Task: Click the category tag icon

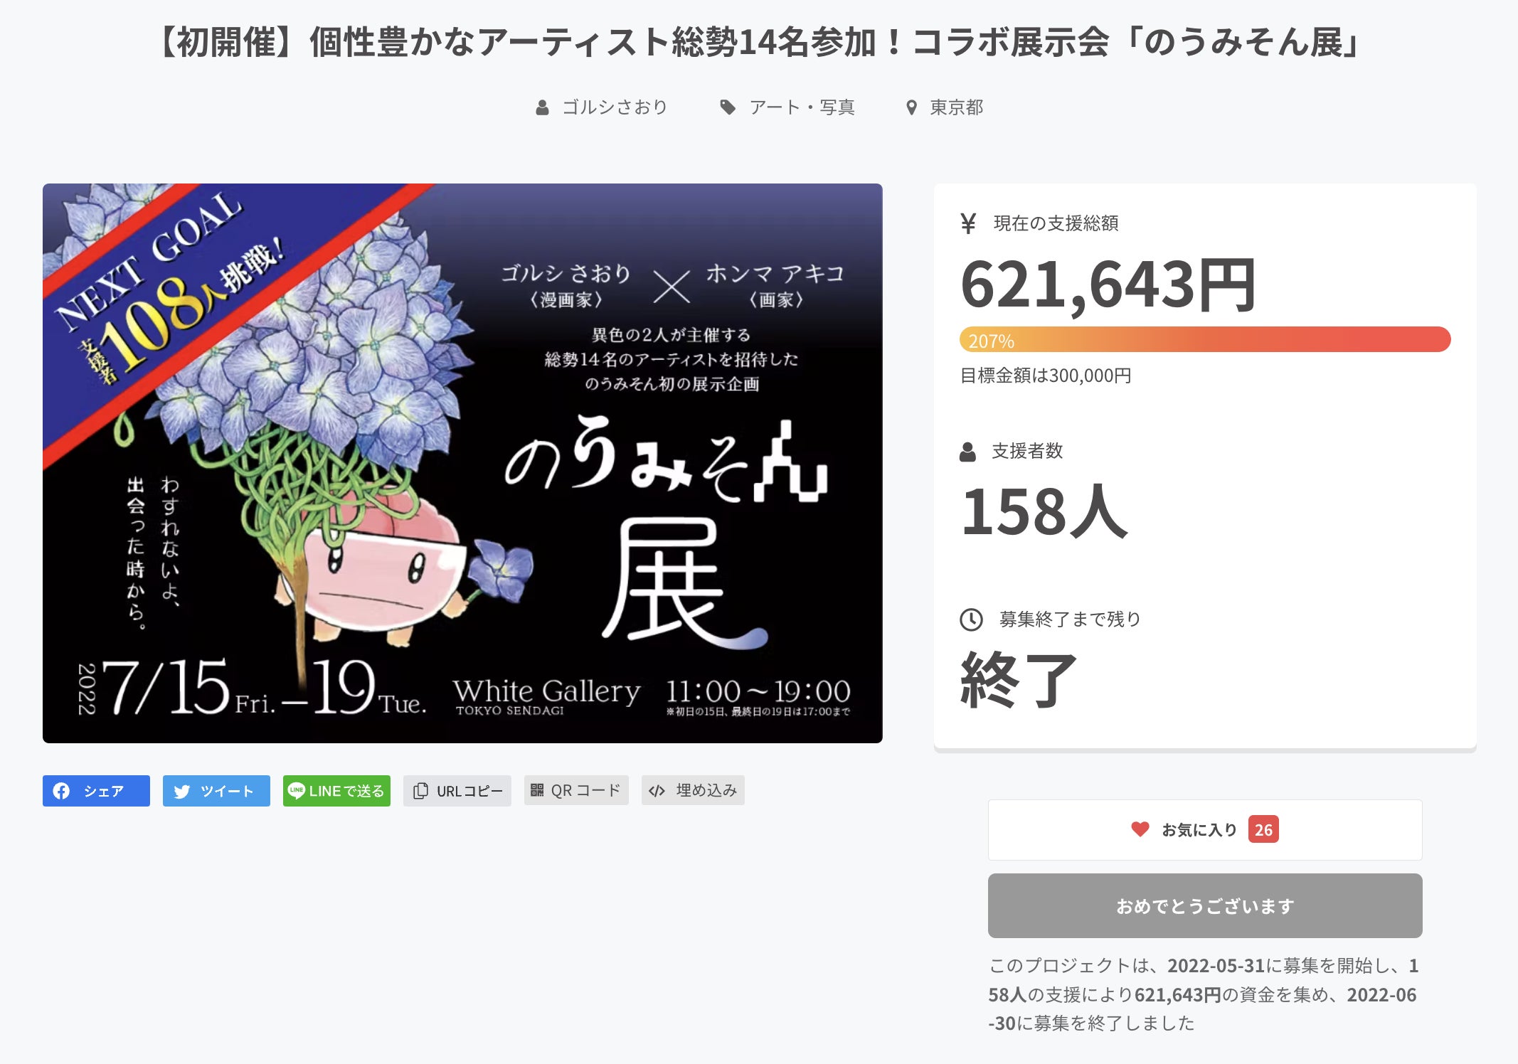Action: (727, 107)
